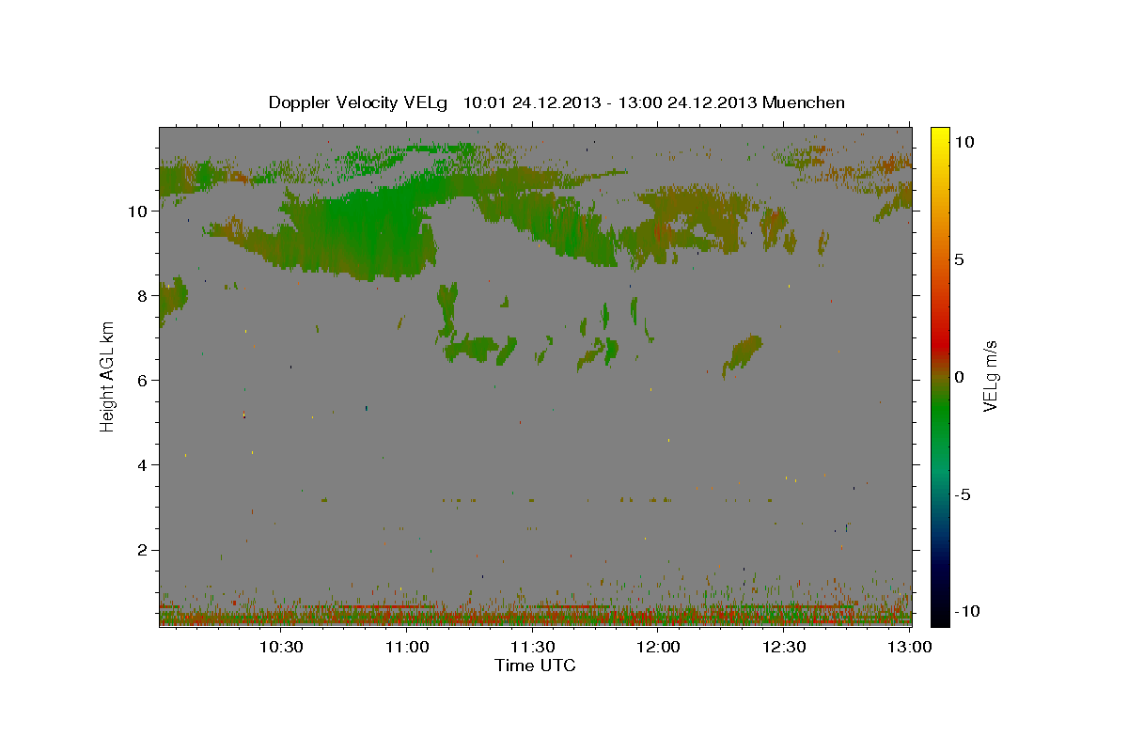
Task: Click the 'VELg m/s' colorbar label
Action: 990,376
